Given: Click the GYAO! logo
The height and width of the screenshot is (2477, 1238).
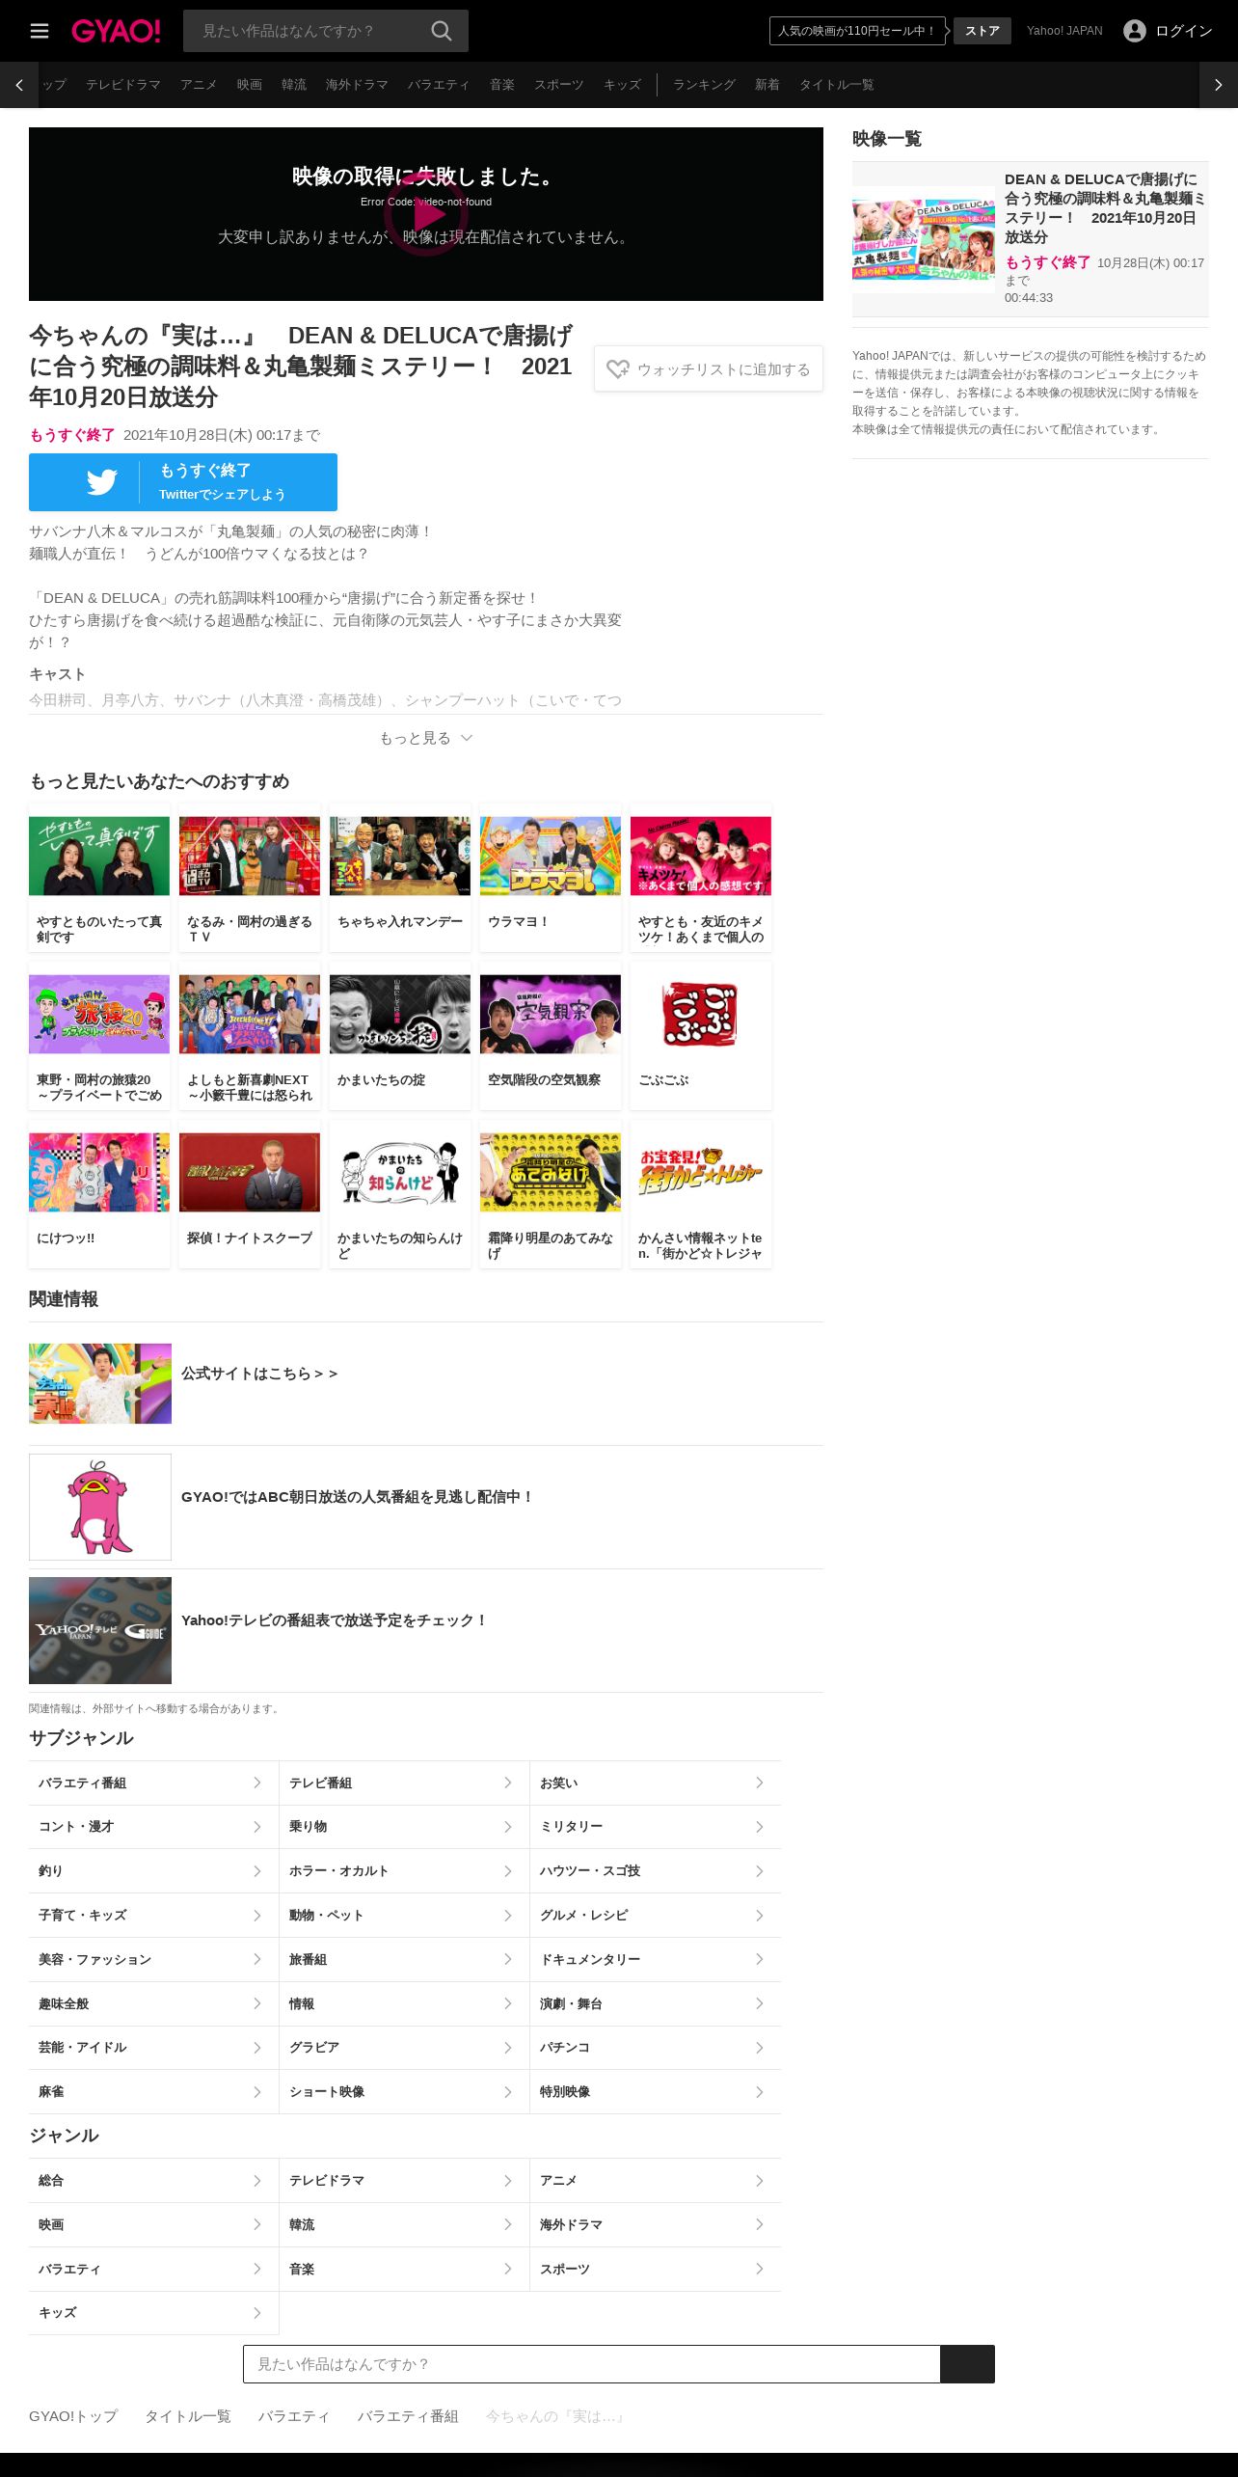Looking at the screenshot, I should tap(116, 31).
